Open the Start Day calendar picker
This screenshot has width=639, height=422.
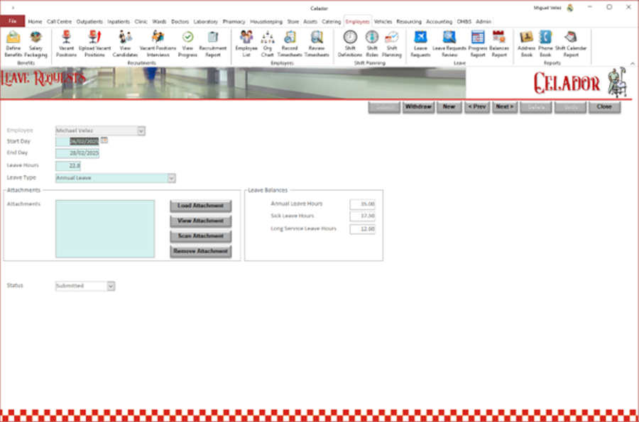click(x=104, y=141)
